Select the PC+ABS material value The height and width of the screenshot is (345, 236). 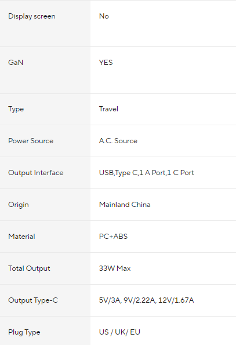[x=113, y=237]
